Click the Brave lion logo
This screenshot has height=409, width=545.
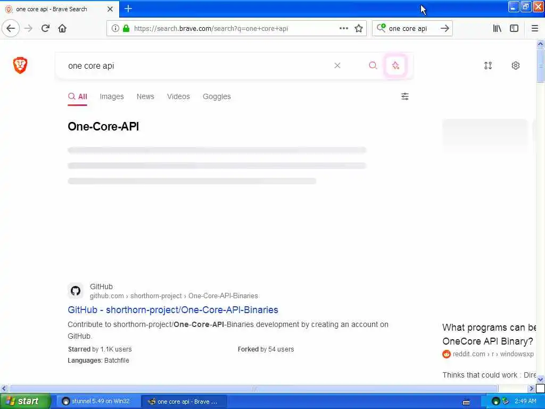[x=20, y=65]
